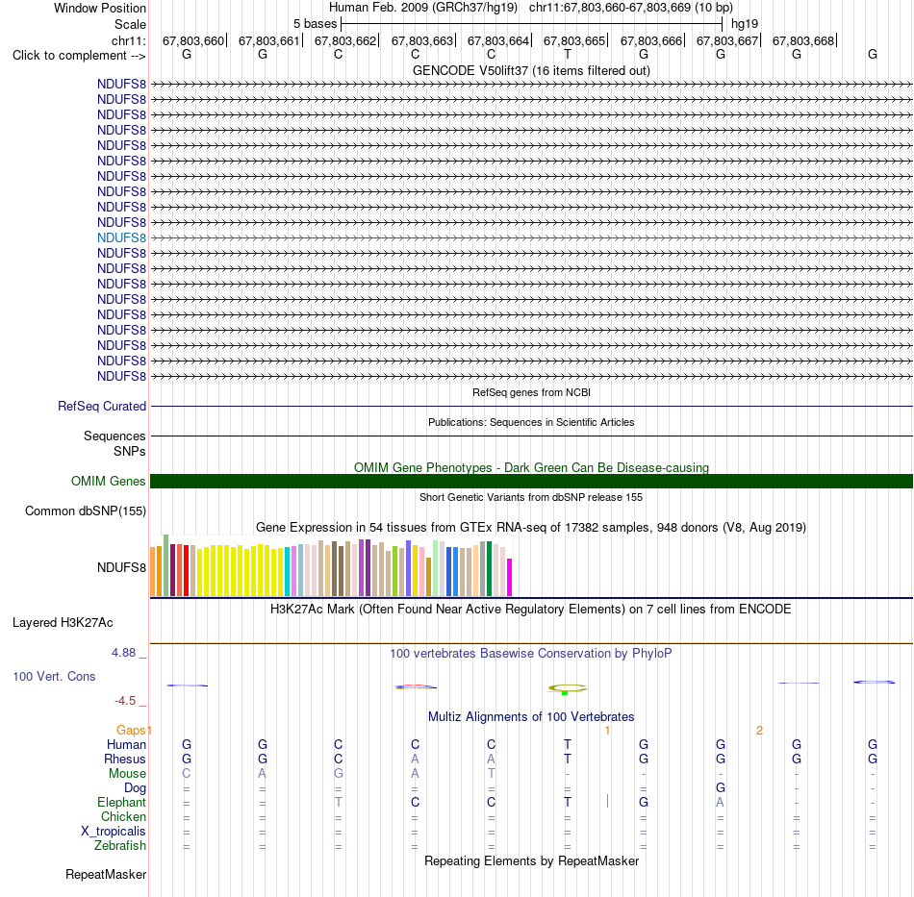Click the T base in the reference sequence row
The width and height of the screenshot is (914, 897).
point(568,54)
